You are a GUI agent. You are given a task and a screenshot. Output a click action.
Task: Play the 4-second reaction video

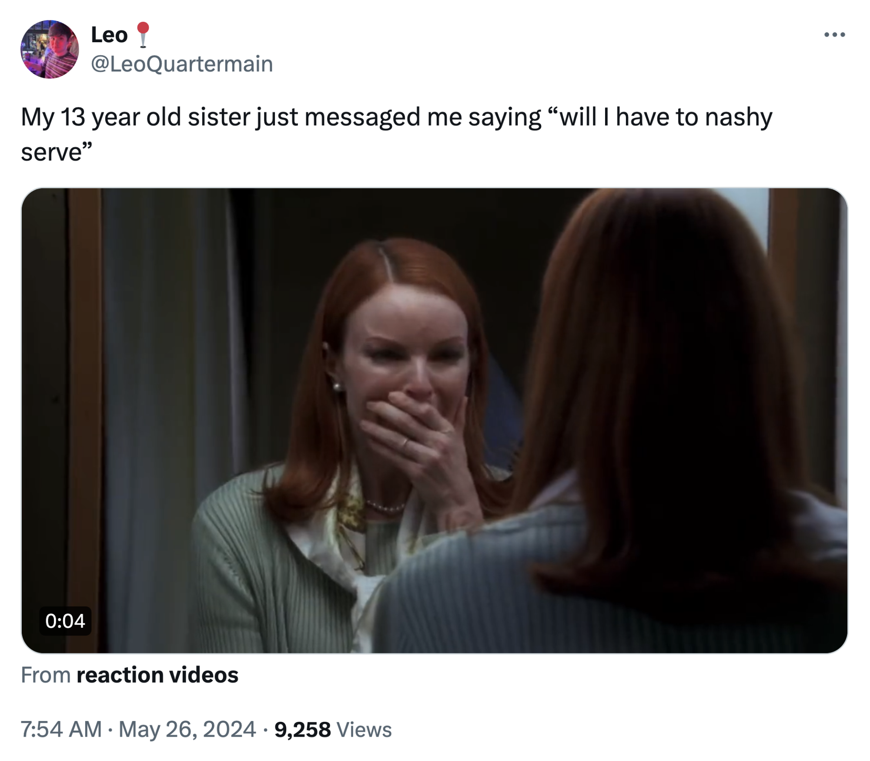[434, 420]
